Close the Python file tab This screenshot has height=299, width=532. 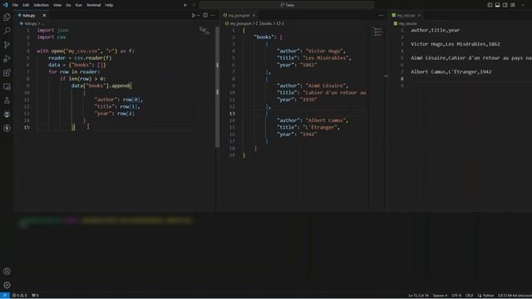(x=44, y=15)
